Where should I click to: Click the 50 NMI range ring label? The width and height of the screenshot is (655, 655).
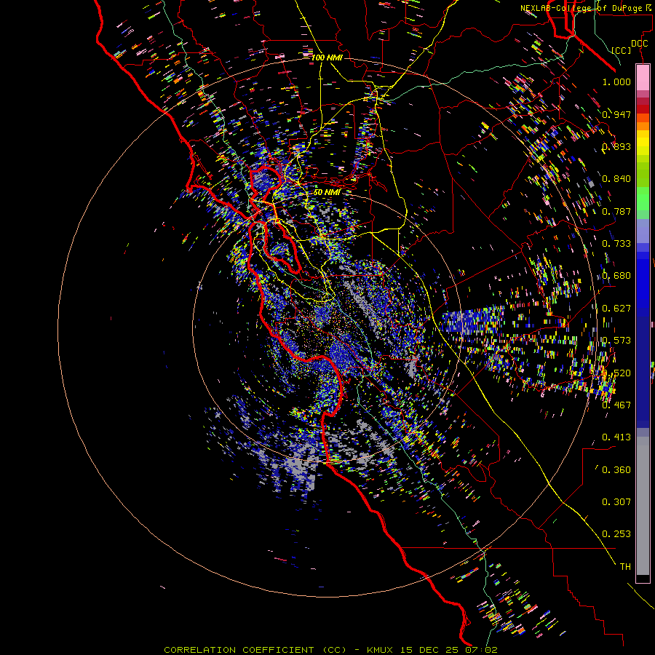click(327, 192)
